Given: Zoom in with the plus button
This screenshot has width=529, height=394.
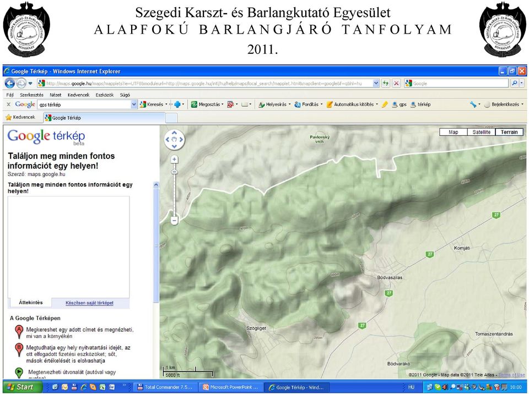Looking at the screenshot, I should click(x=174, y=160).
